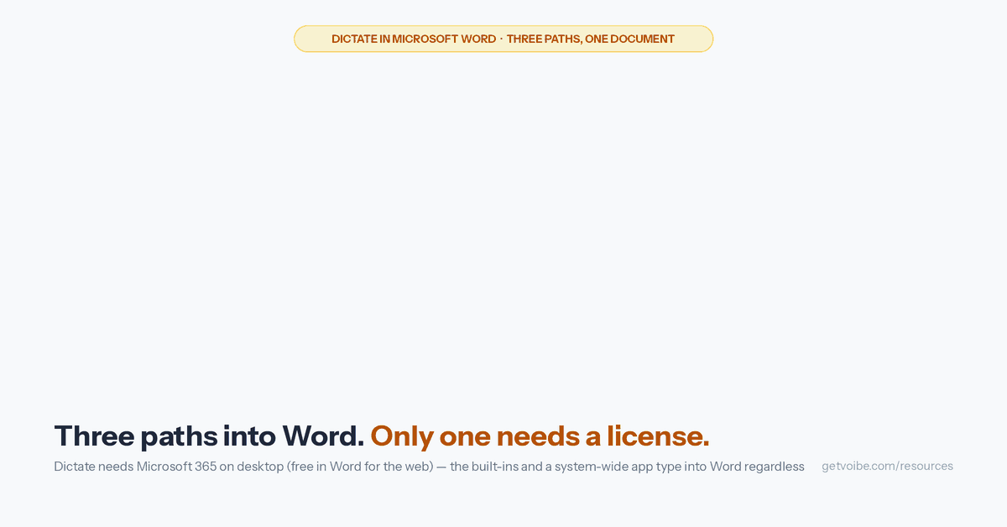
Task: Select the 'Three paths into Word.' heading text
Action: (209, 436)
